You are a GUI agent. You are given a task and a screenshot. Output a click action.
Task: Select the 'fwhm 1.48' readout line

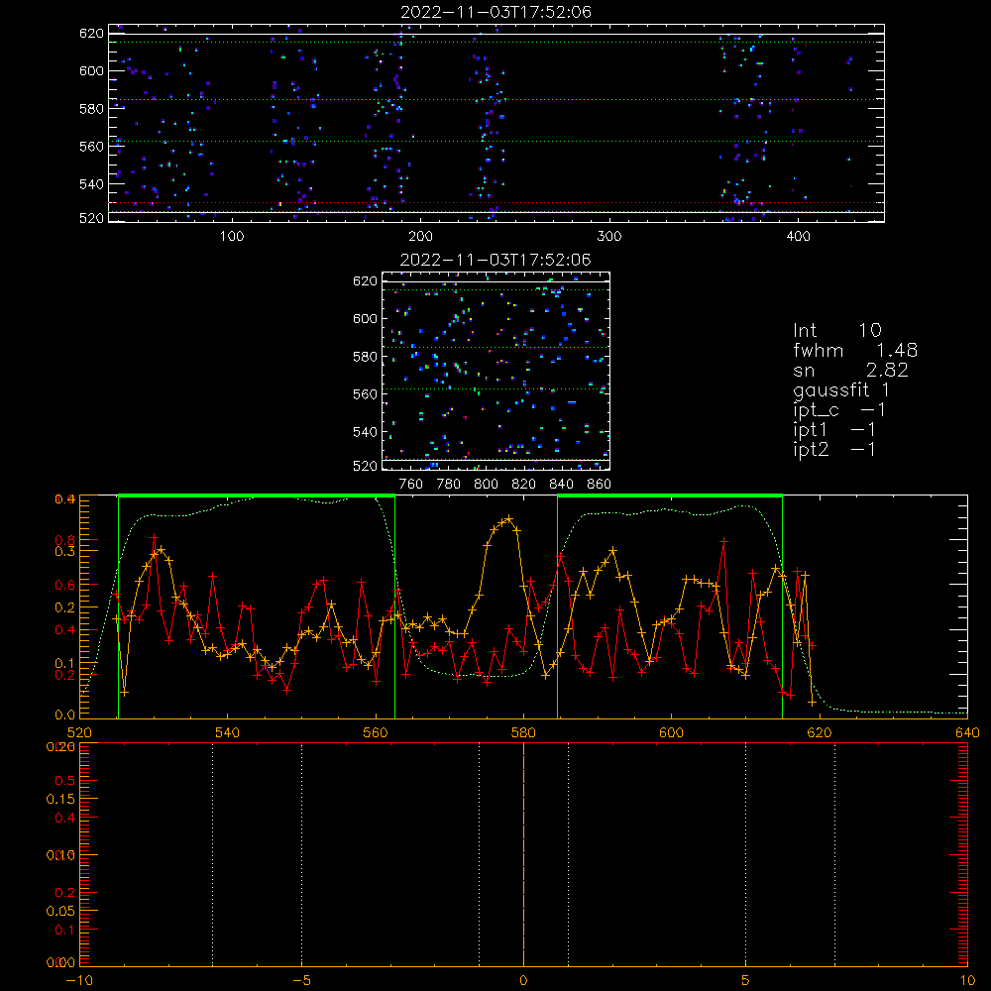(x=855, y=350)
